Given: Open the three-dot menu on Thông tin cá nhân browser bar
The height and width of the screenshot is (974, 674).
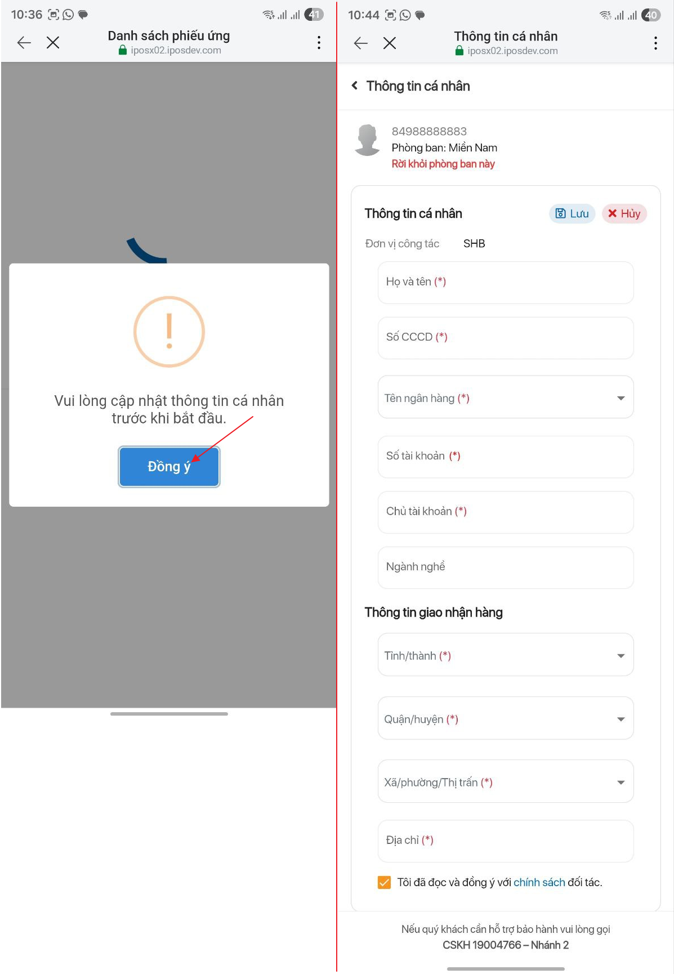Looking at the screenshot, I should tap(655, 43).
